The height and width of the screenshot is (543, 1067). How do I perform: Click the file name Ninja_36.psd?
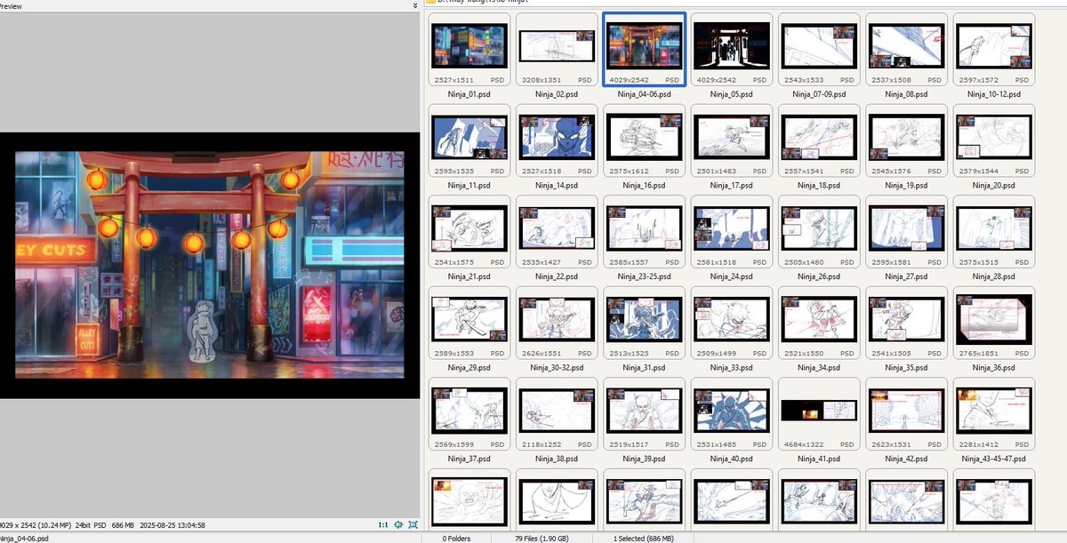[x=993, y=367]
